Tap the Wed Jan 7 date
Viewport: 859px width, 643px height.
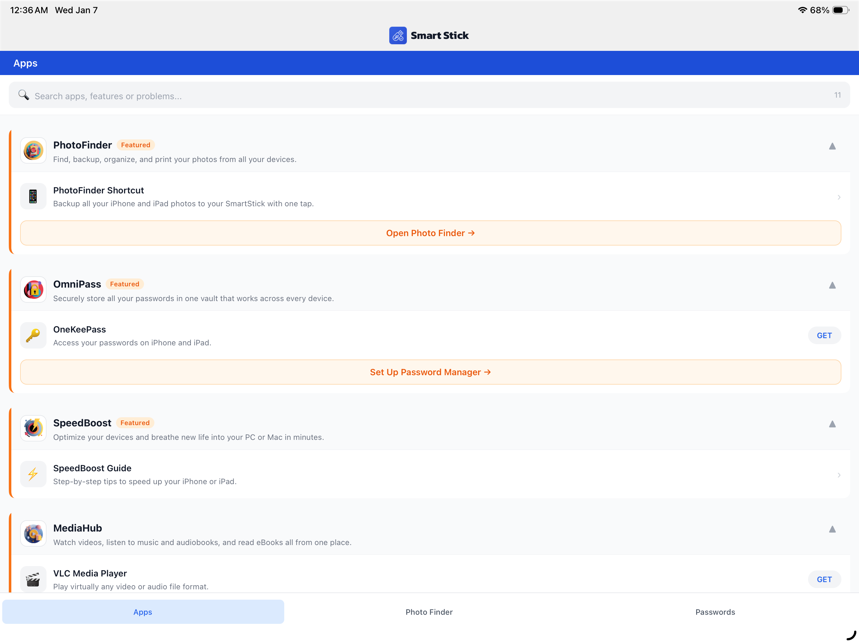click(x=76, y=10)
